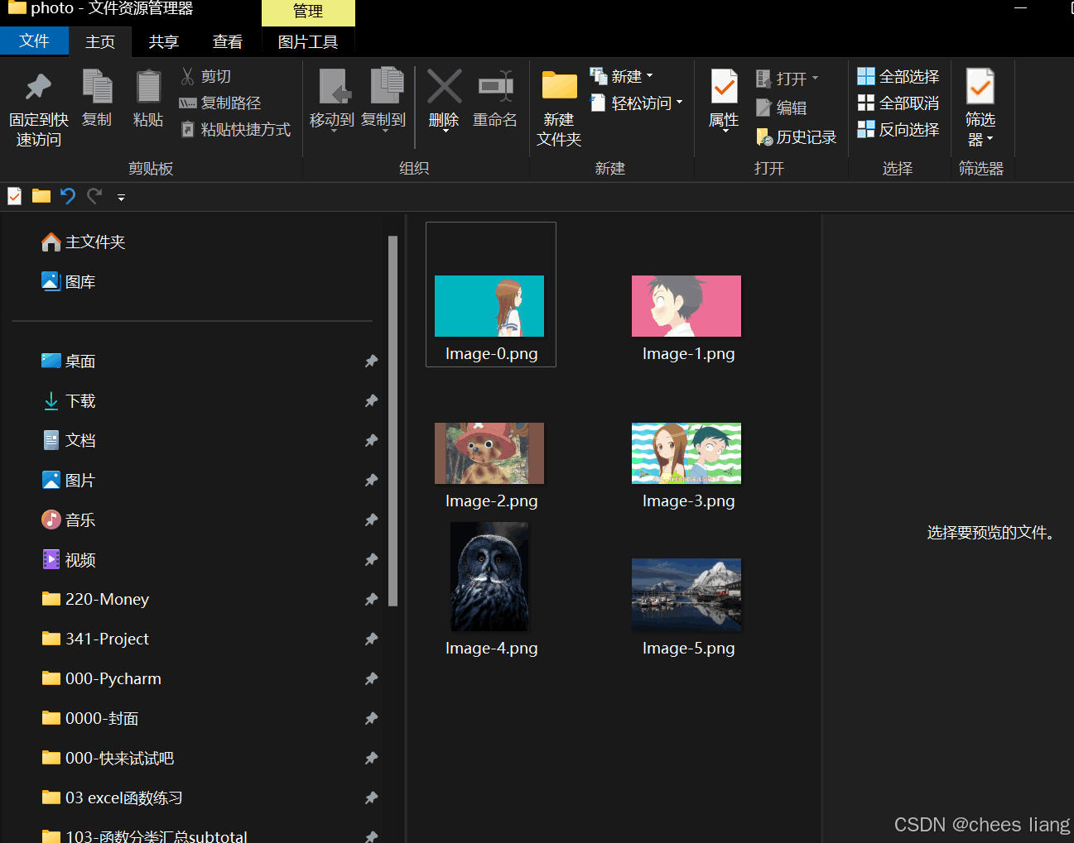Viewport: 1074px width, 843px height.
Task: Switch to the 图片工具 tab
Action: pos(308,41)
